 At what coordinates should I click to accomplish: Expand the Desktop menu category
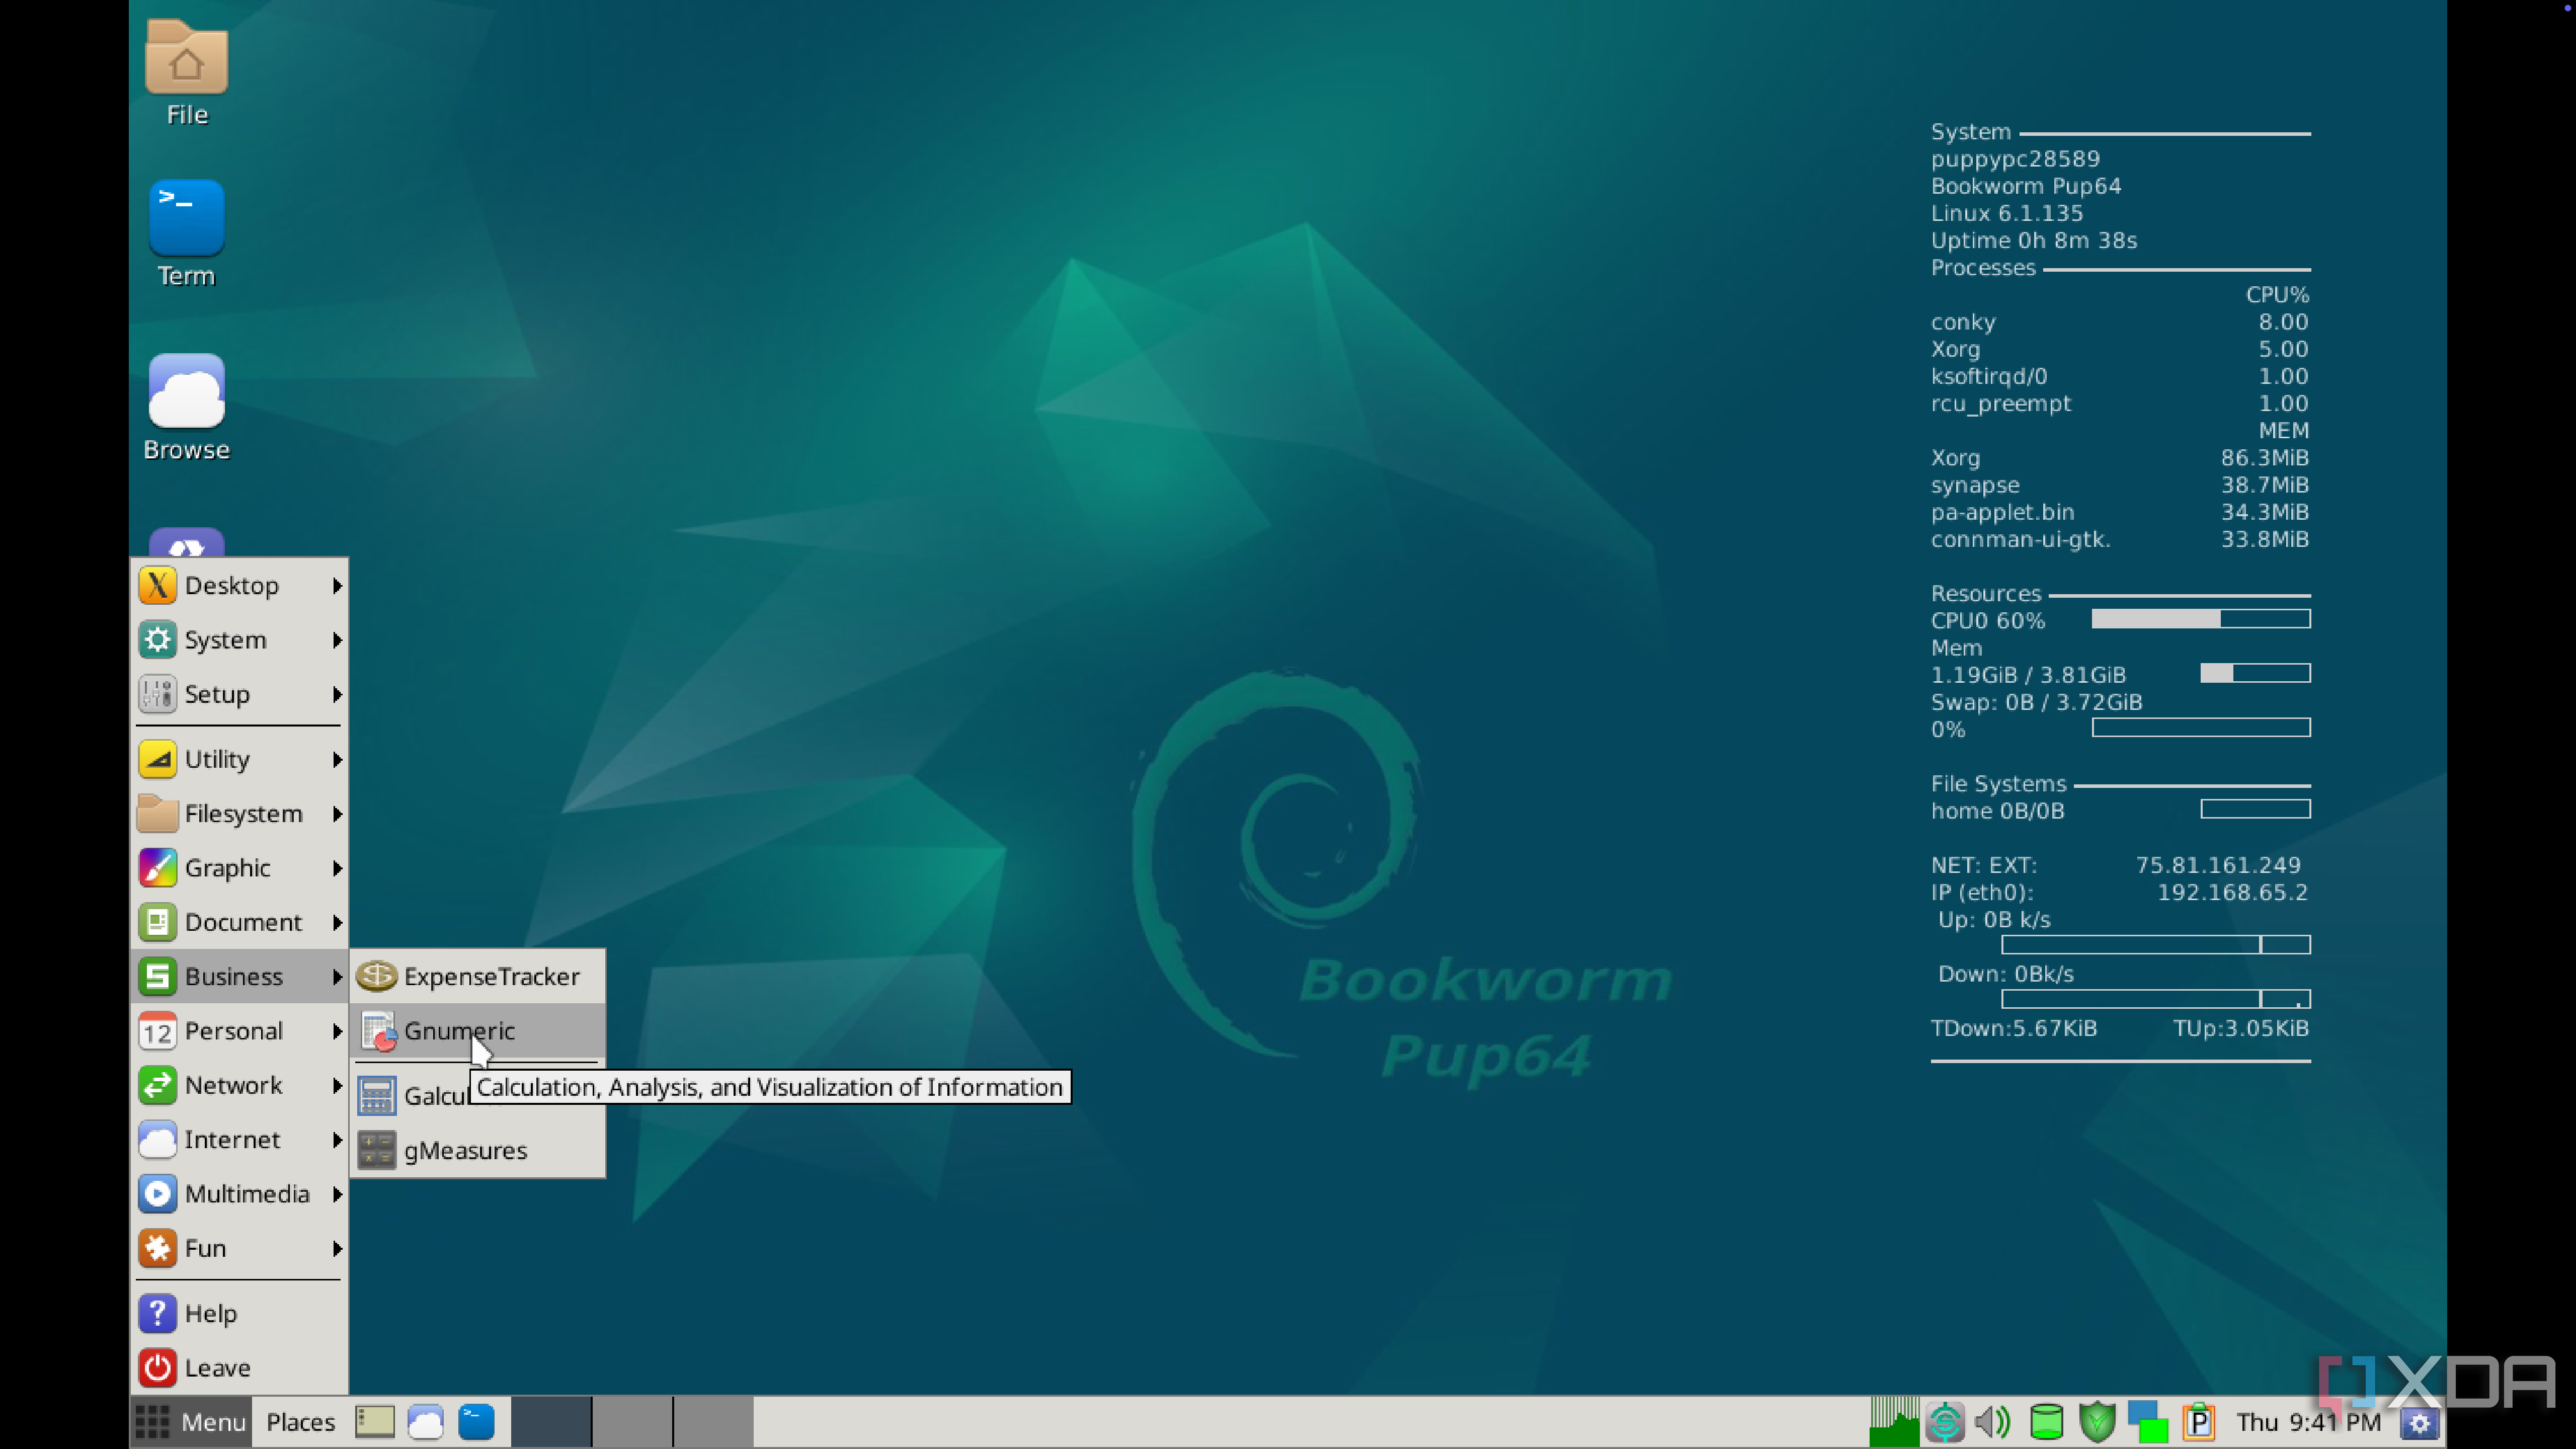click(x=240, y=585)
